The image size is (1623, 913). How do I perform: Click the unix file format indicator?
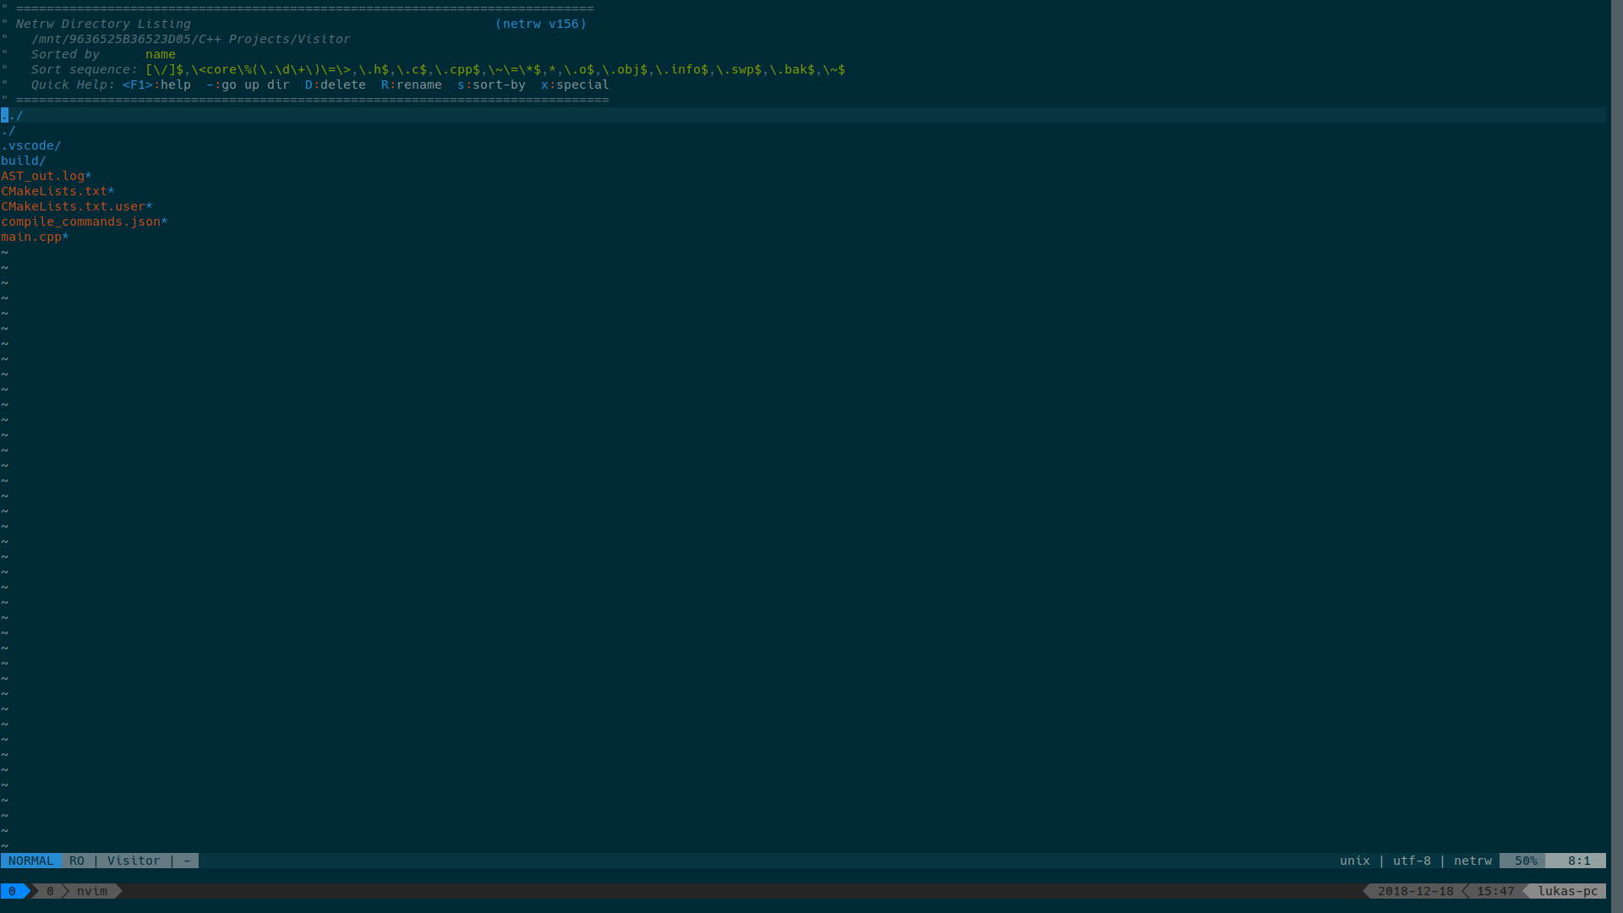(x=1354, y=861)
